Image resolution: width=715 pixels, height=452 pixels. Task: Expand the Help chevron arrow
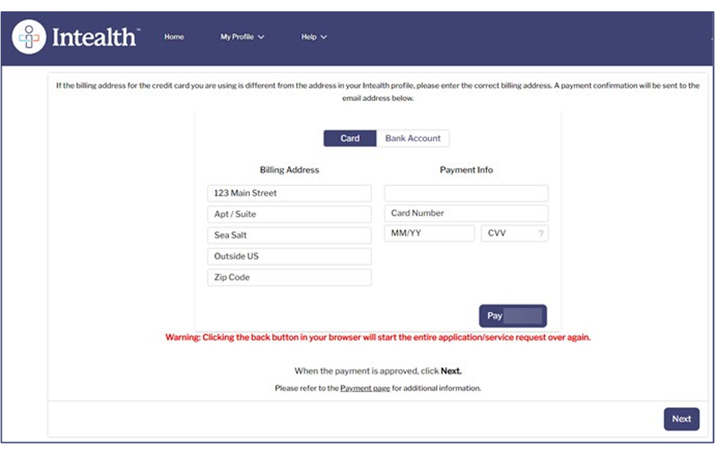(x=324, y=37)
